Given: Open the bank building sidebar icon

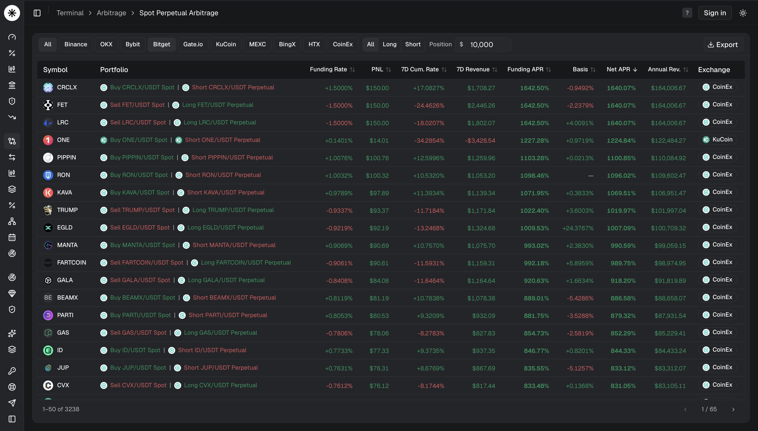Looking at the screenshot, I should pyautogui.click(x=12, y=85).
